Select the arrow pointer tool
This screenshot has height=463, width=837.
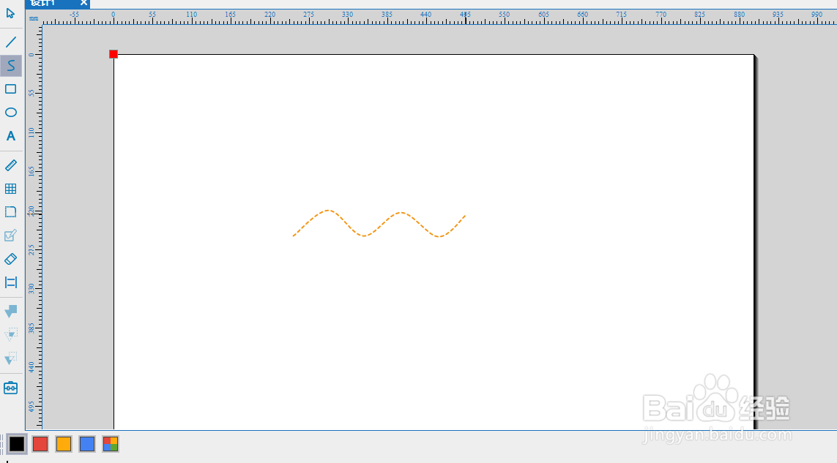pos(11,13)
